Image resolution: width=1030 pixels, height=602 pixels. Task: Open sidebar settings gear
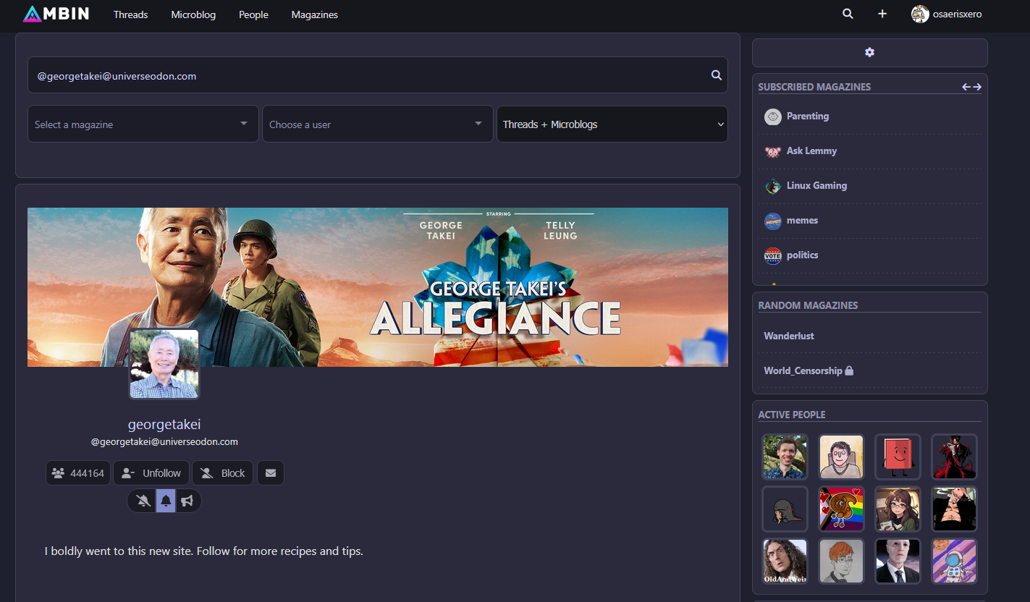(869, 52)
